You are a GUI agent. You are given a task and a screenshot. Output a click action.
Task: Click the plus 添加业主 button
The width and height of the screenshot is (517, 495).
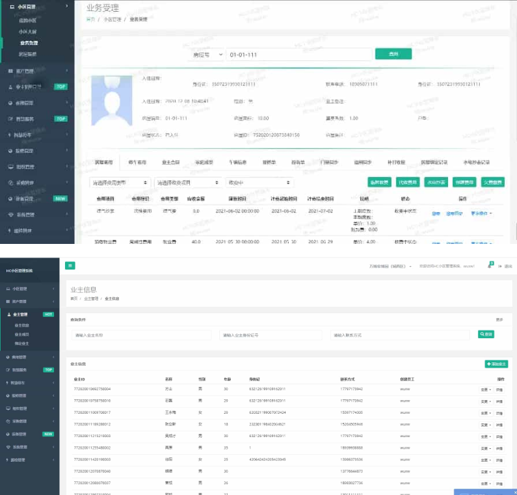[496, 364]
